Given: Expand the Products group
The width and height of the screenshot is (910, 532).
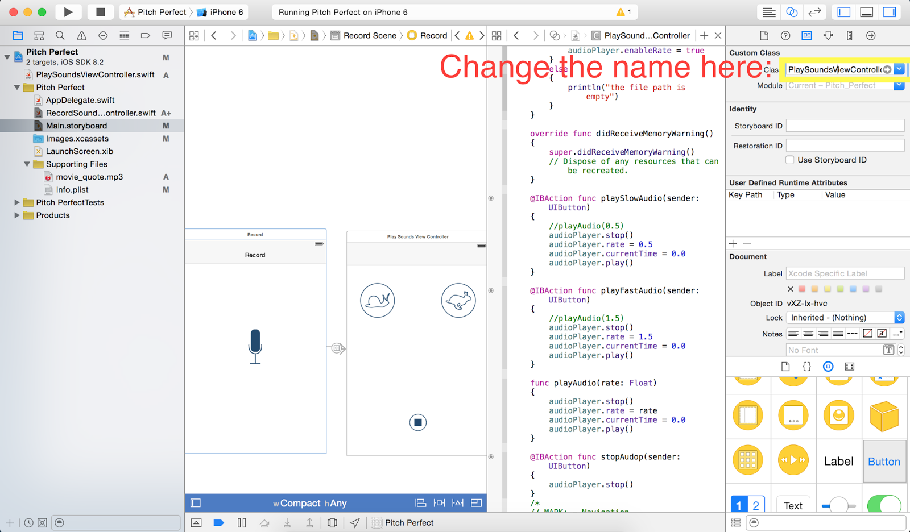Looking at the screenshot, I should [x=18, y=215].
